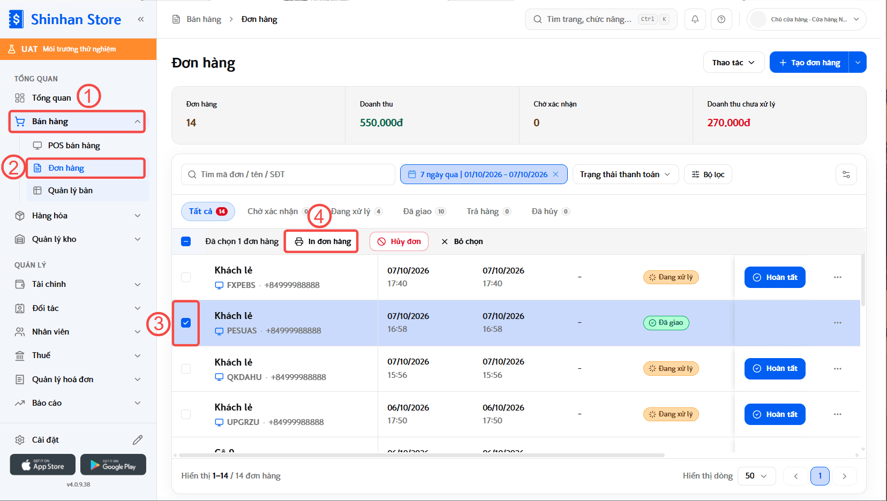Image resolution: width=887 pixels, height=501 pixels.
Task: Expand the Tài chính menu
Action: (78, 284)
